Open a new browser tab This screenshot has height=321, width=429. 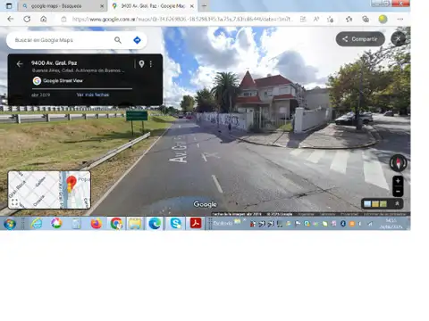pos(204,5)
